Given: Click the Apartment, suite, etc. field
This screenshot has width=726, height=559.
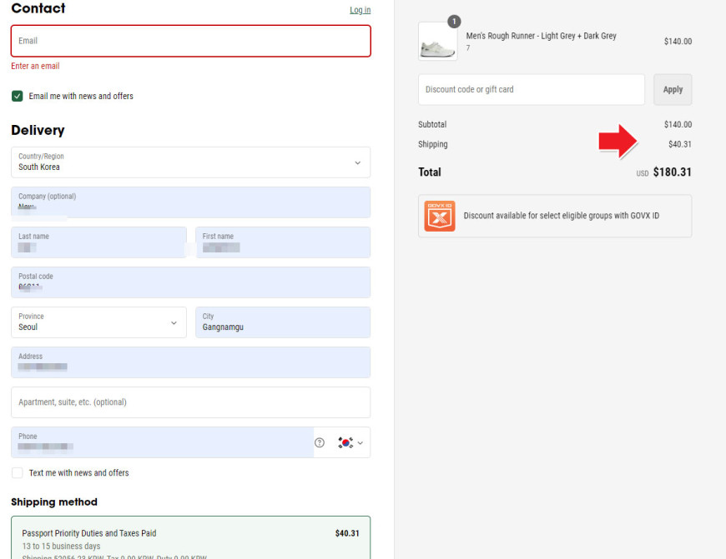Looking at the screenshot, I should click(x=191, y=402).
